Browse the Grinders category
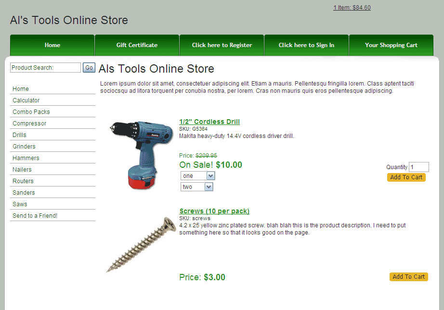444x310 pixels. point(24,147)
